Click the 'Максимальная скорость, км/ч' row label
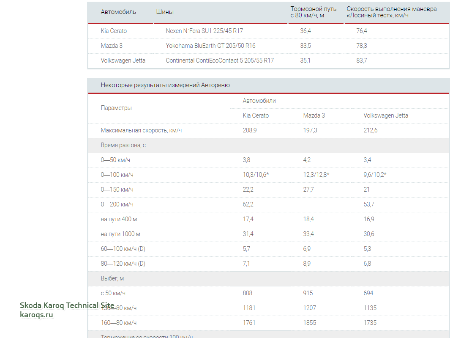450x338 pixels. (141, 130)
